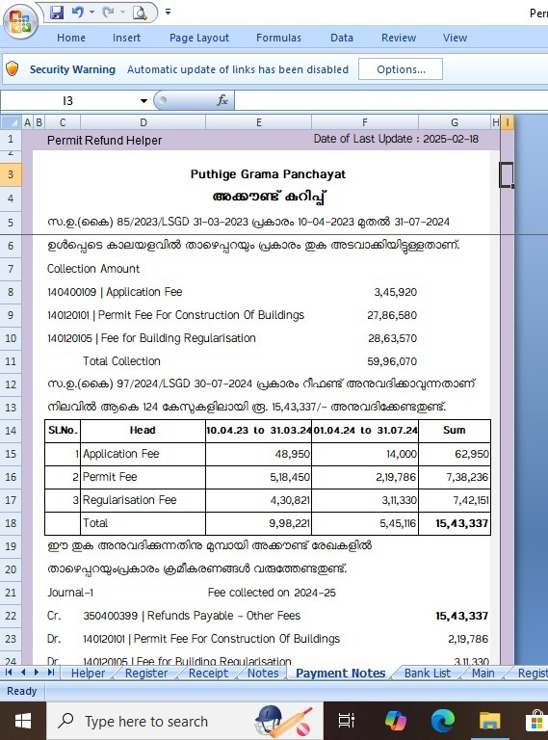Switch to the Main sheet tab
The height and width of the screenshot is (740, 548).
[483, 673]
